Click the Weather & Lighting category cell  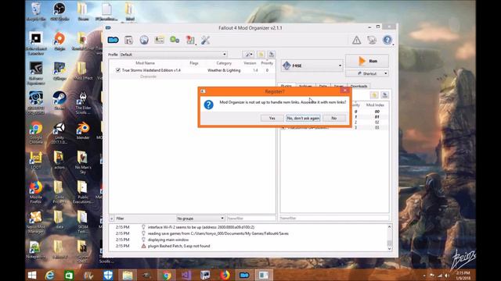224,70
